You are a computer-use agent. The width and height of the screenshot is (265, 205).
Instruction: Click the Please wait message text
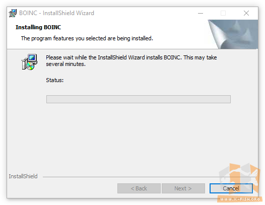coord(131,60)
